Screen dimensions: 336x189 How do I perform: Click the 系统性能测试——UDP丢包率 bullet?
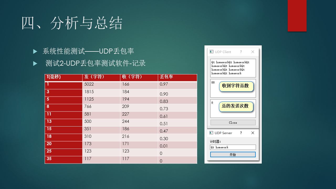[x=88, y=51]
